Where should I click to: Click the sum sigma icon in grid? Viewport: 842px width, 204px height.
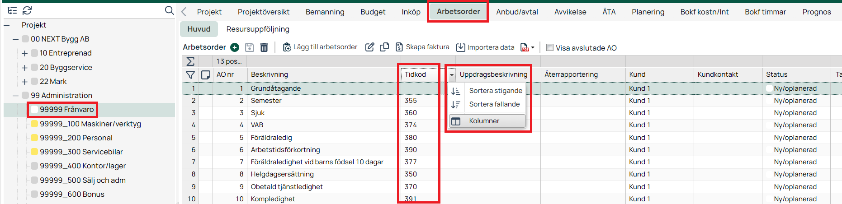point(190,61)
